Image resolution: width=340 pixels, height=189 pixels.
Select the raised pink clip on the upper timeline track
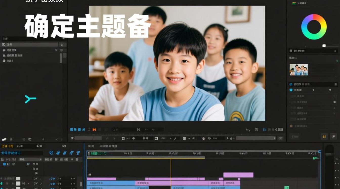pyautogui.click(x=238, y=175)
